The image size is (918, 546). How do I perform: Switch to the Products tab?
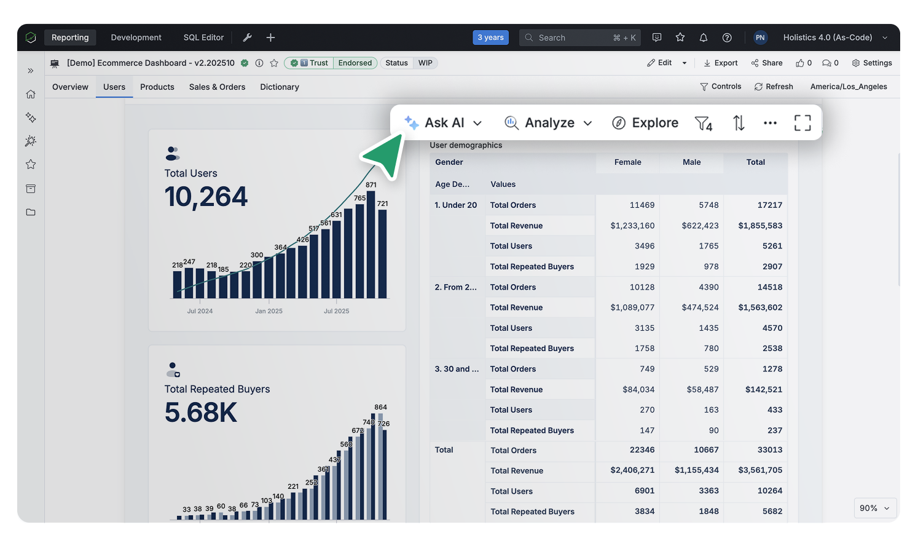coord(157,87)
